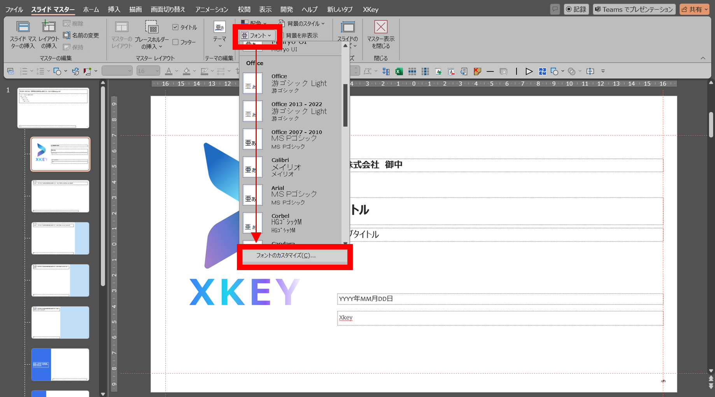Click the red X マスター表示を閉じる icon
Screen dimensions: 715x397
380,27
